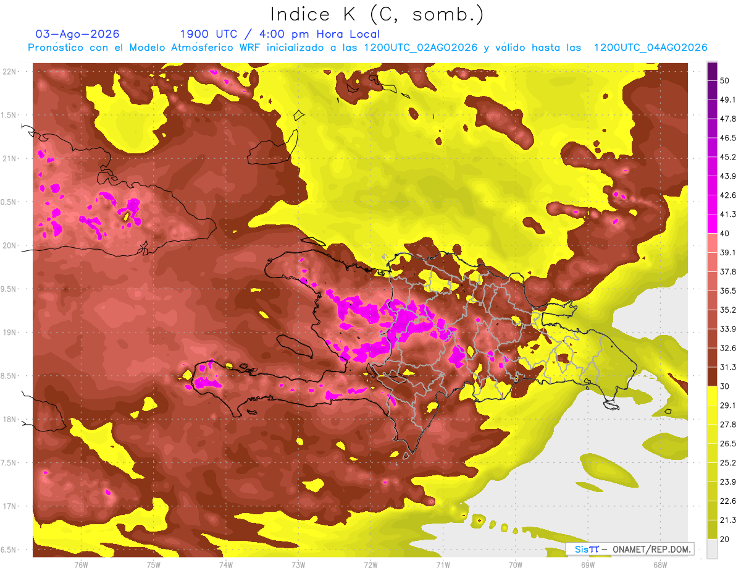This screenshot has height=573, width=741.
Task: Click the "76W" longitude label
Action: click(x=81, y=564)
